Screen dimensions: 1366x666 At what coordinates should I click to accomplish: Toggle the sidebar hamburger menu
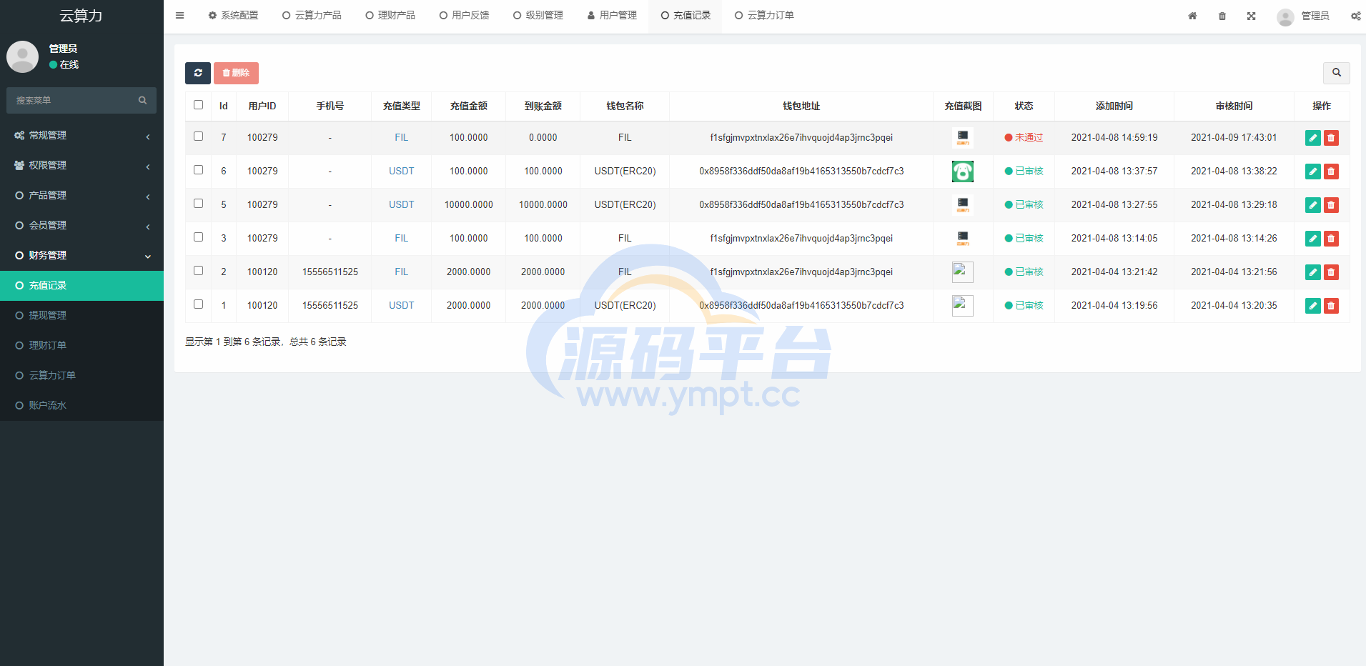point(180,16)
